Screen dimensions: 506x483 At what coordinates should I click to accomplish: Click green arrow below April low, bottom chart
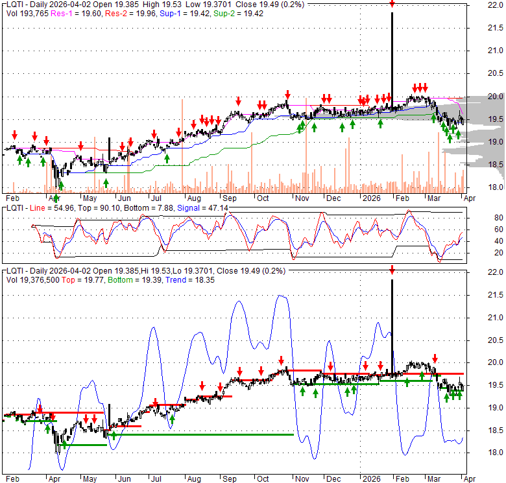[x=64, y=445]
